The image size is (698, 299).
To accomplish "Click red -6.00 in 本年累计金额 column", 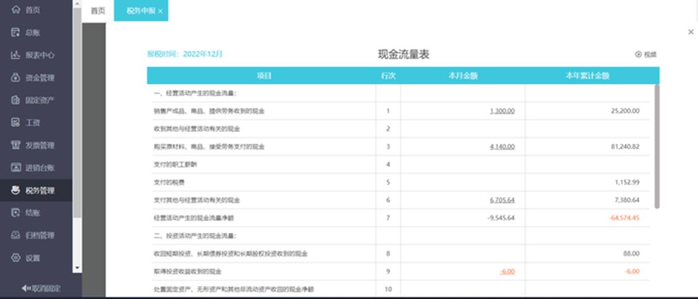I will [x=632, y=271].
